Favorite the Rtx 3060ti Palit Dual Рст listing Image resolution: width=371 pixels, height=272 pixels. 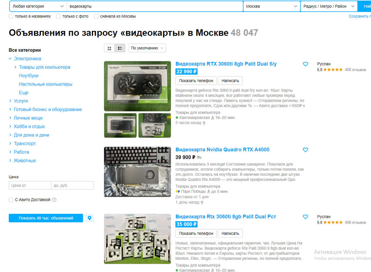tap(305, 217)
